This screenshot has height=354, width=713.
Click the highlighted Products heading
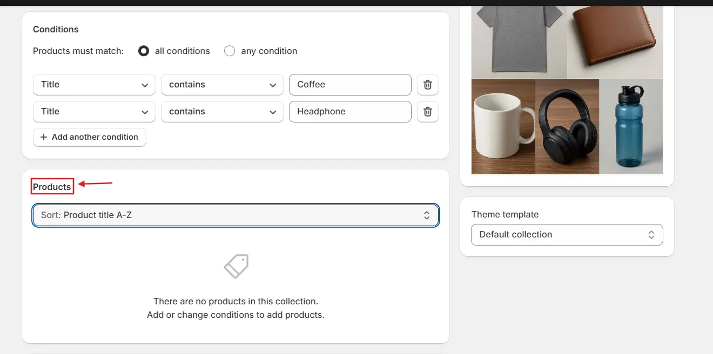52,187
